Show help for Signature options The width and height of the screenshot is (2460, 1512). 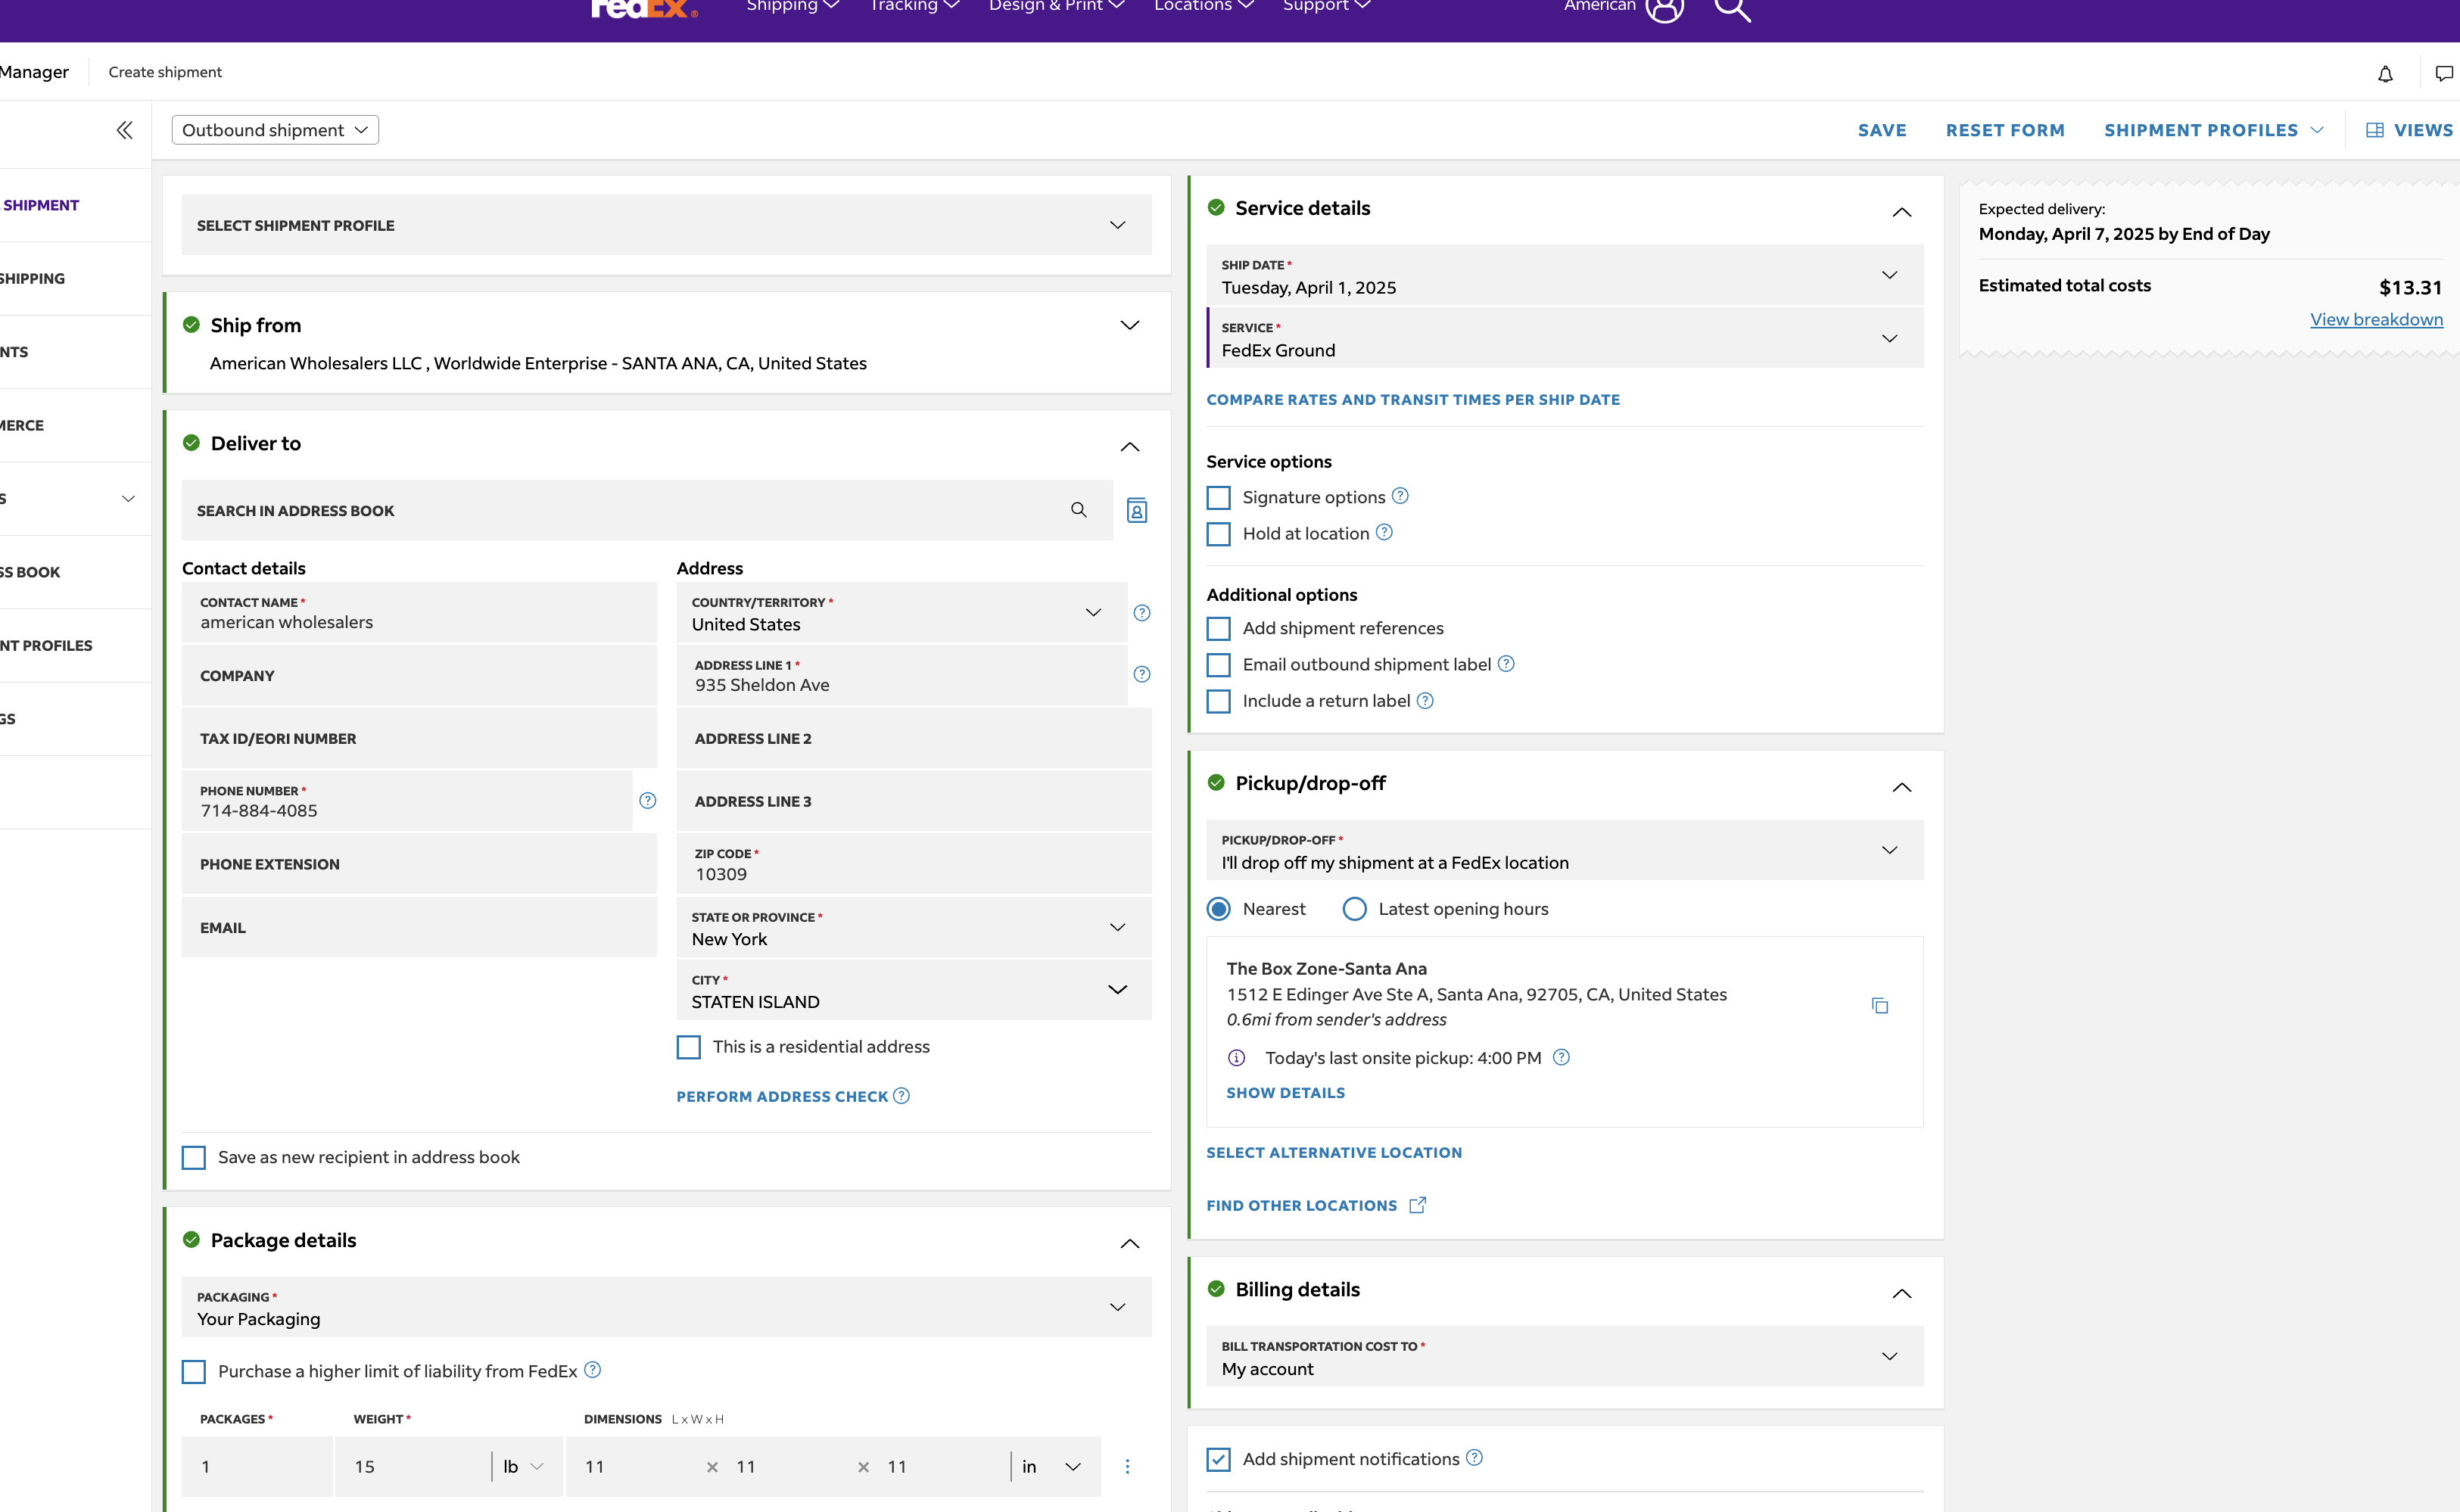coord(1400,495)
